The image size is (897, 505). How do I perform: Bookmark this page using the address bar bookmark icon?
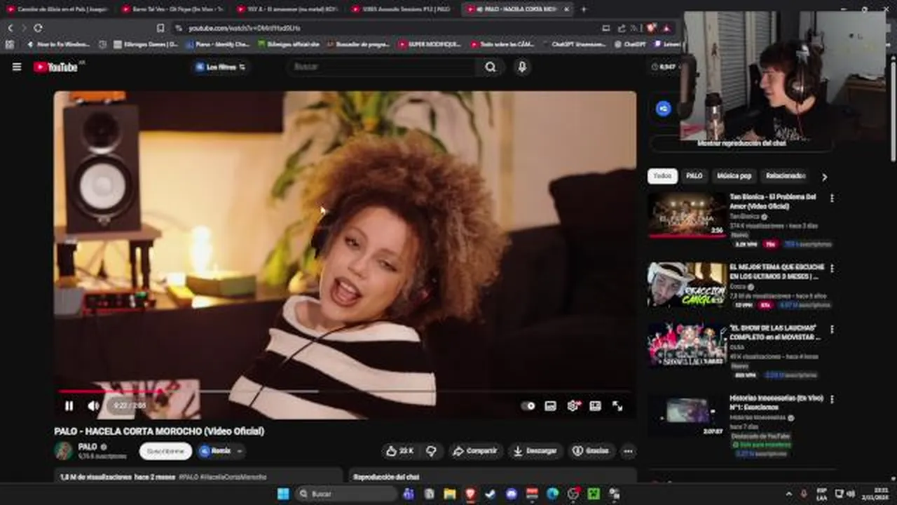160,28
